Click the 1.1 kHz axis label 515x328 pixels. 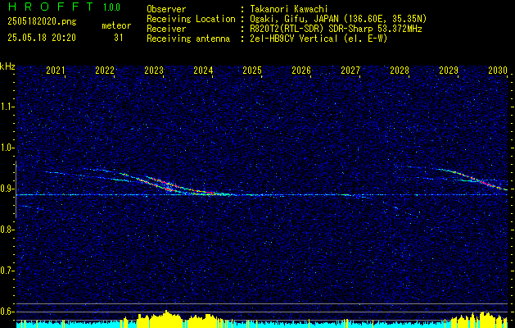7,107
